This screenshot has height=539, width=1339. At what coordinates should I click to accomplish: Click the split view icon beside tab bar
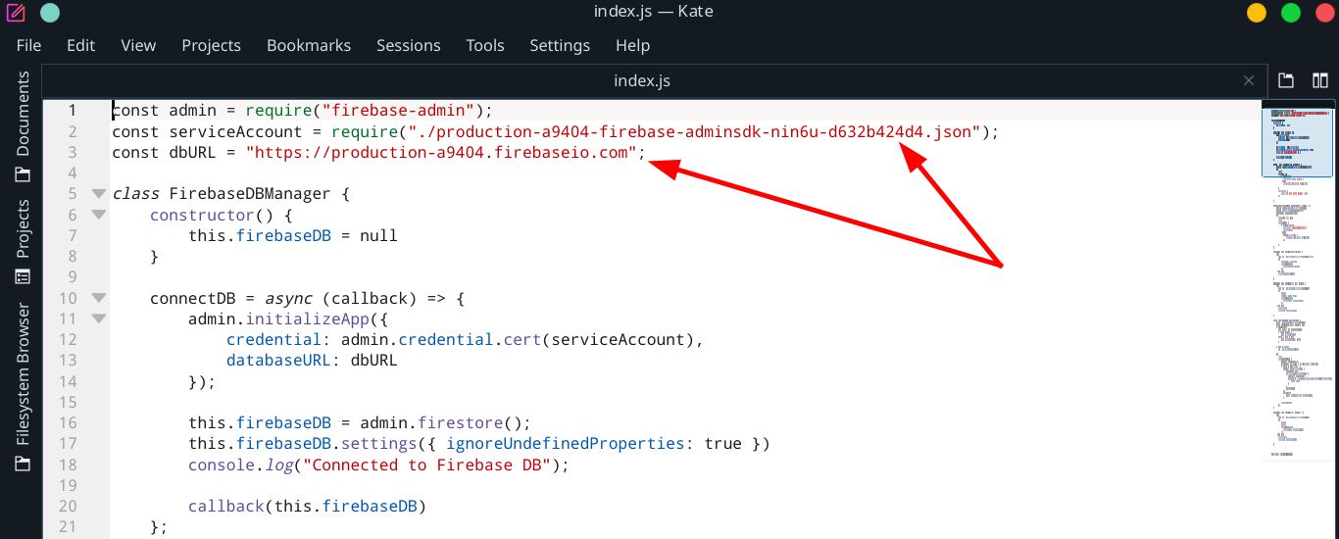tap(1319, 81)
